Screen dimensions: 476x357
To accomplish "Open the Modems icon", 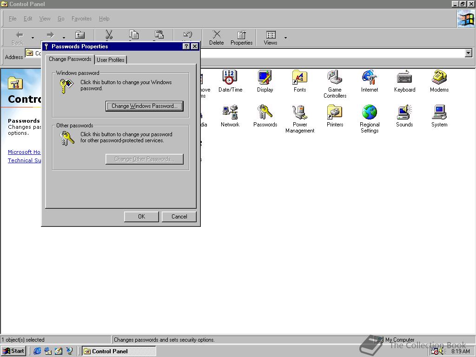I will 439,81.
